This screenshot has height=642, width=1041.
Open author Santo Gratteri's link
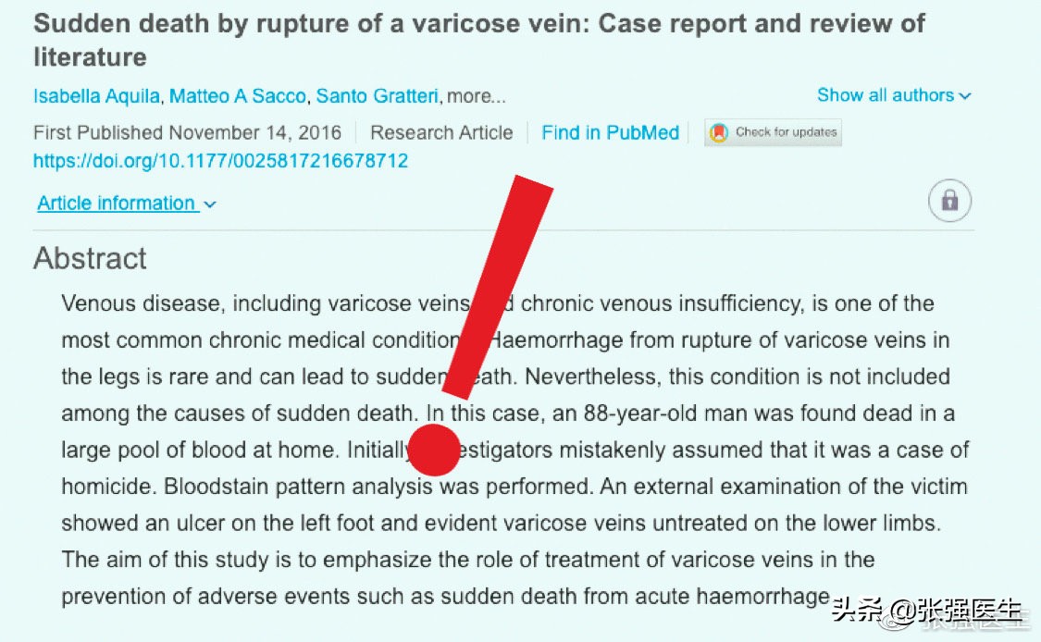click(x=378, y=96)
